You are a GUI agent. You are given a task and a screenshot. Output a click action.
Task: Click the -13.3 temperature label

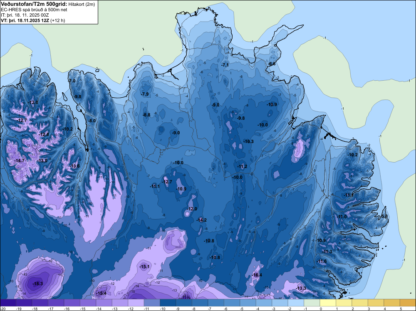pyautogui.click(x=301, y=288)
